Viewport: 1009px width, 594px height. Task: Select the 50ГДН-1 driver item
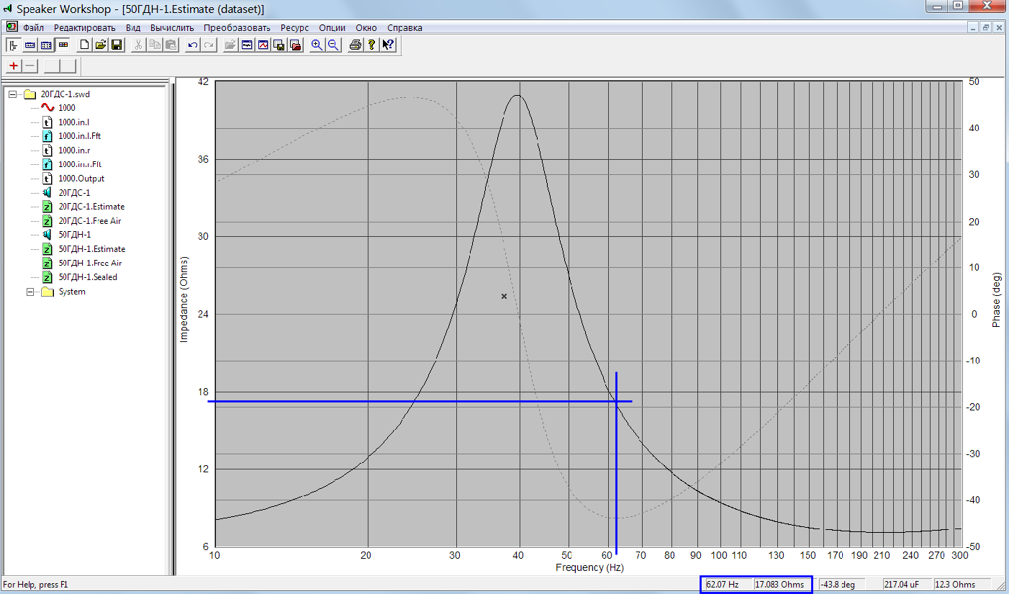point(75,235)
